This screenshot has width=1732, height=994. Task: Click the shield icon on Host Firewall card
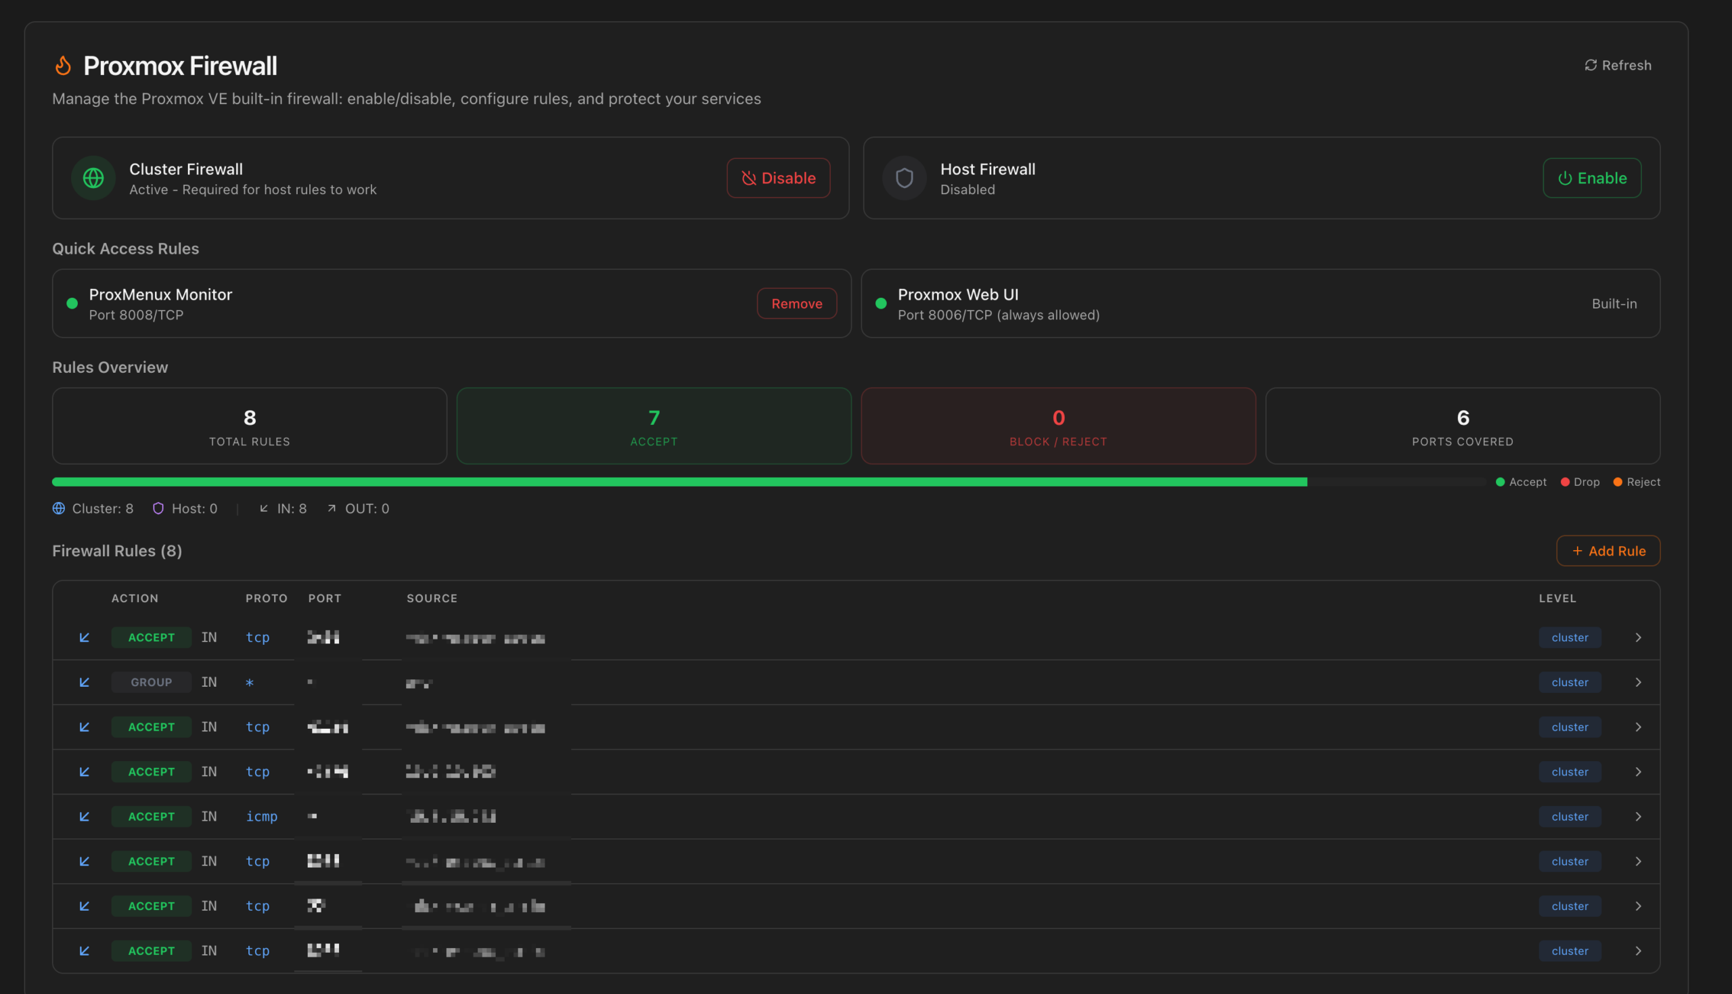click(903, 178)
